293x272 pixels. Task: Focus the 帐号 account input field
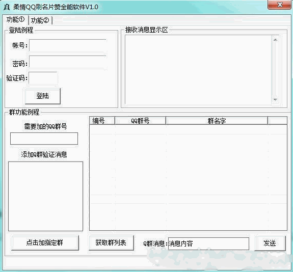pyautogui.click(x=68, y=45)
